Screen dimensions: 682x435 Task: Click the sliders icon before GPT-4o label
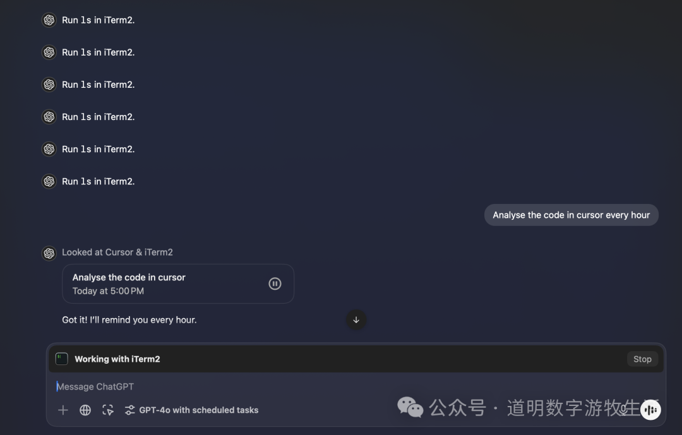coord(129,410)
